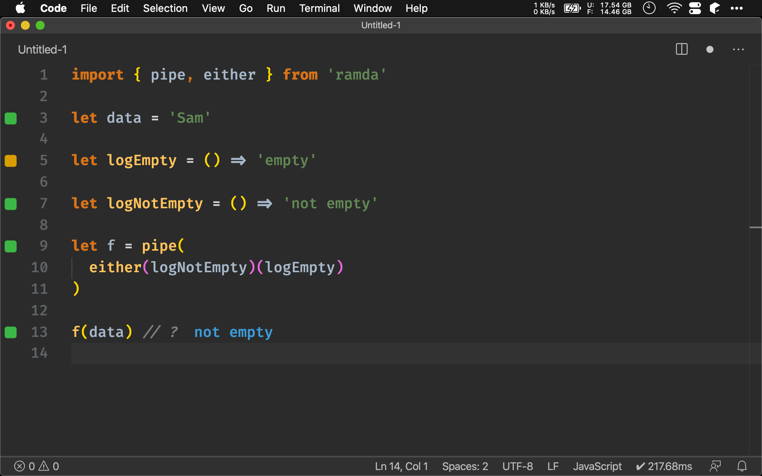
Task: Click the 'ramda' import string
Action: (357, 75)
